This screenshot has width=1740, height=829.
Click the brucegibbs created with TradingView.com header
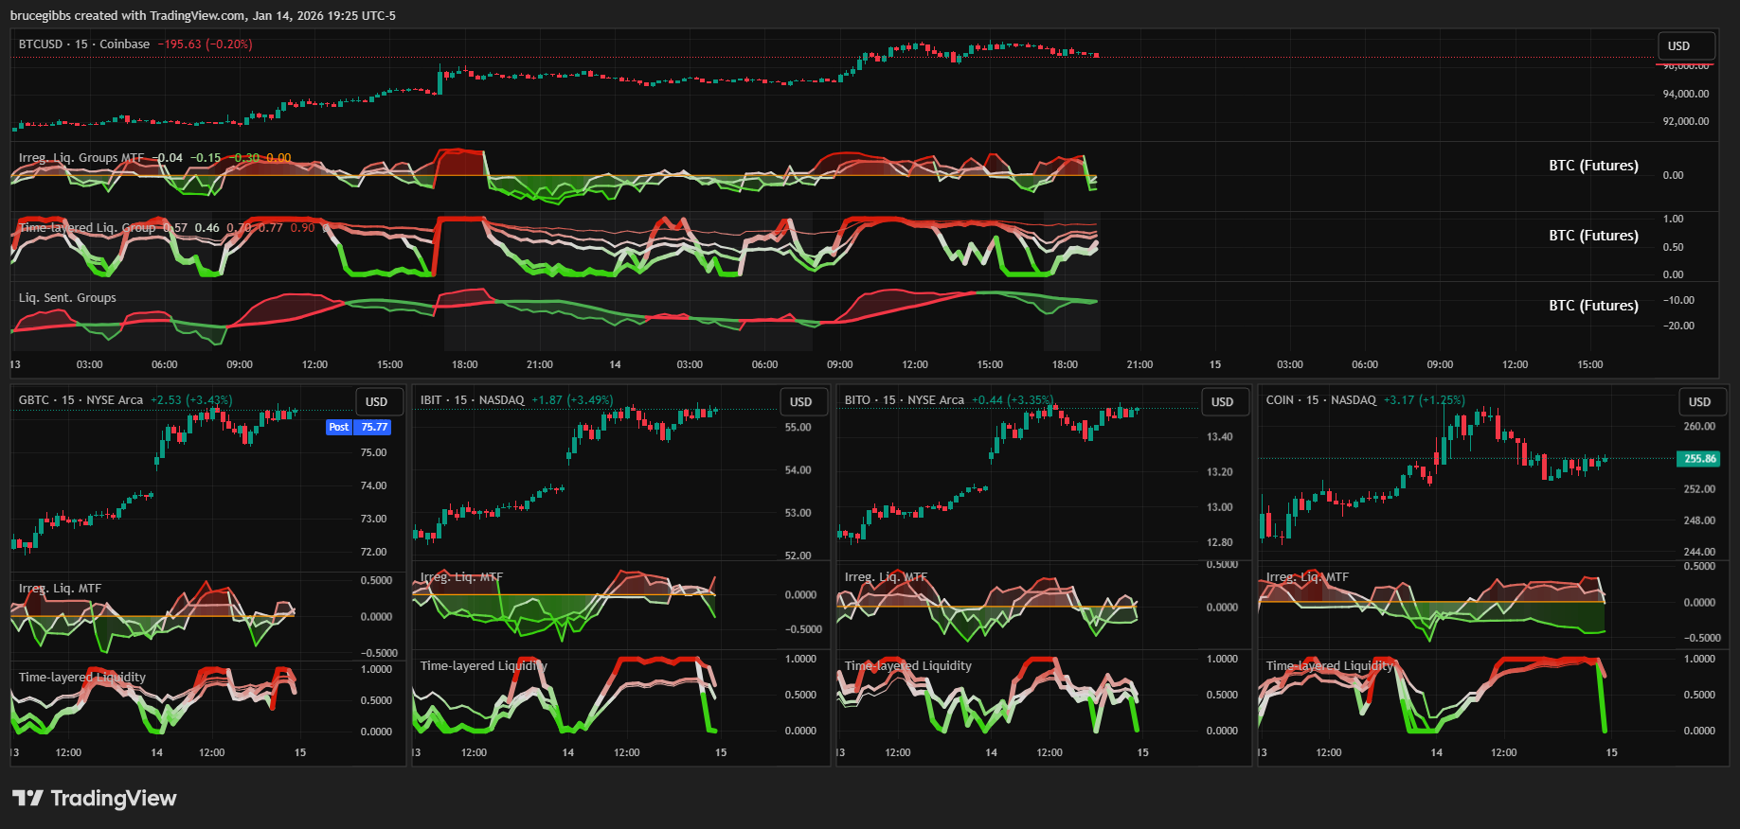[x=203, y=15]
